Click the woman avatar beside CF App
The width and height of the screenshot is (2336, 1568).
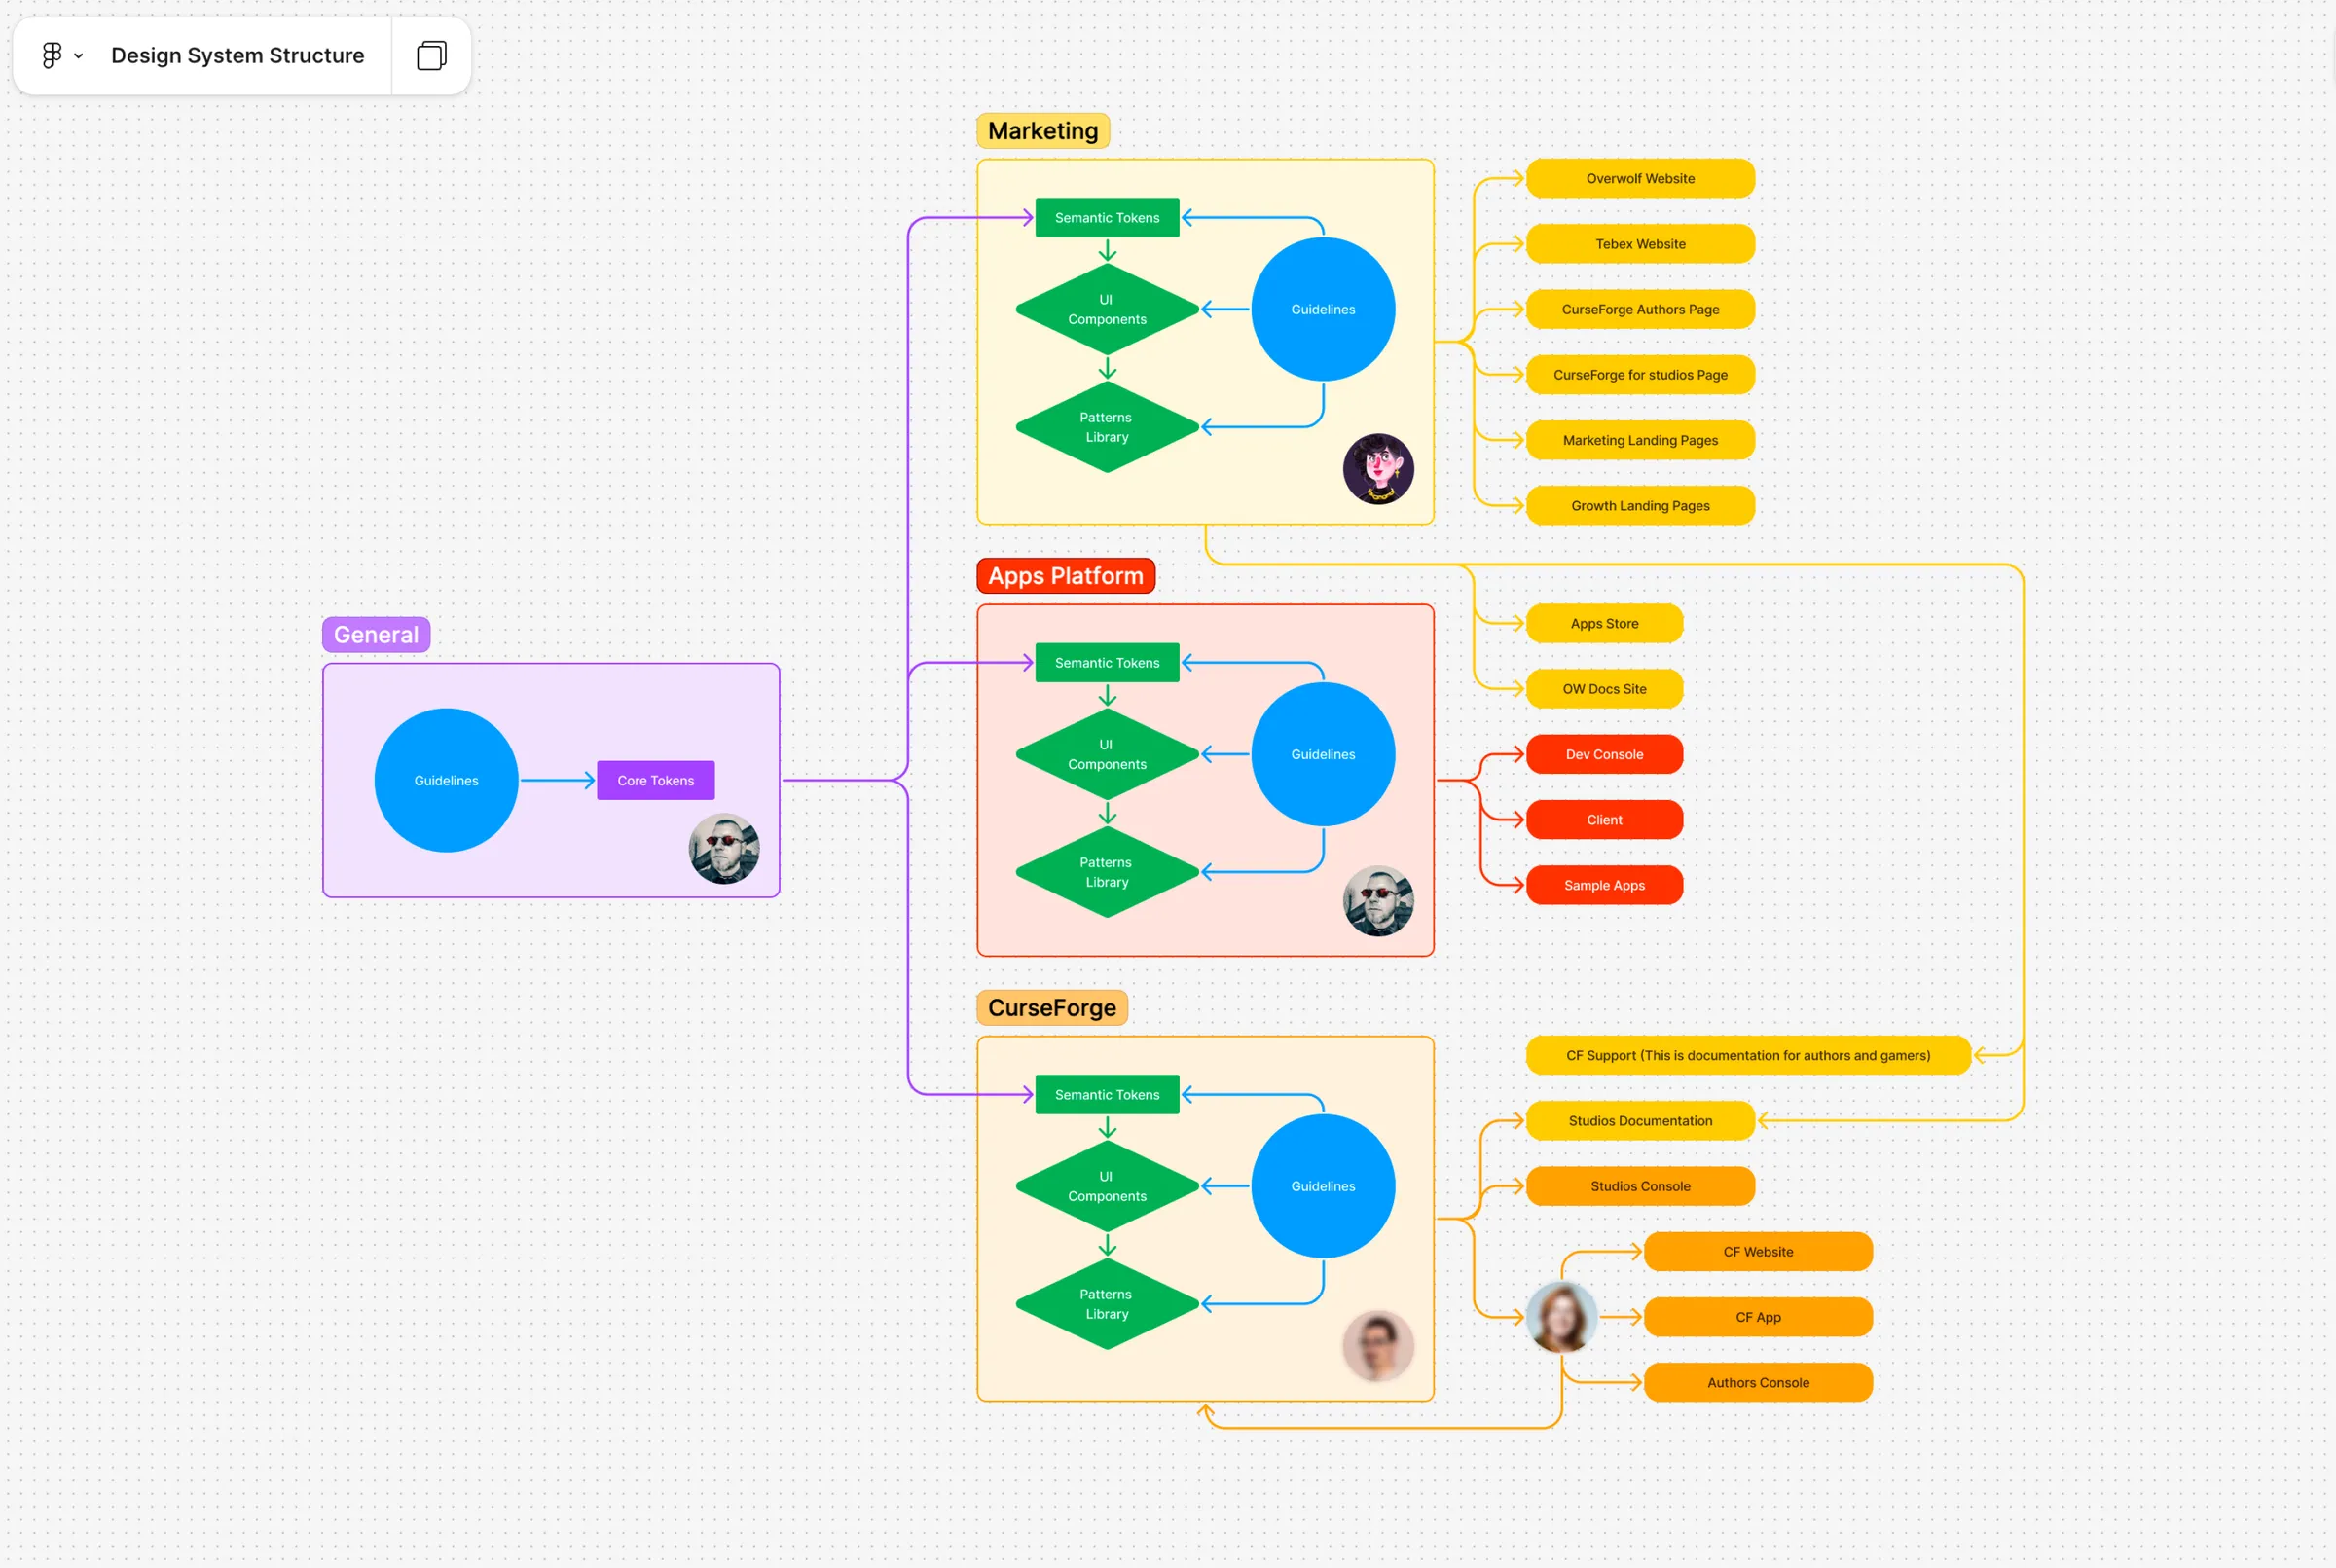tap(1562, 1318)
